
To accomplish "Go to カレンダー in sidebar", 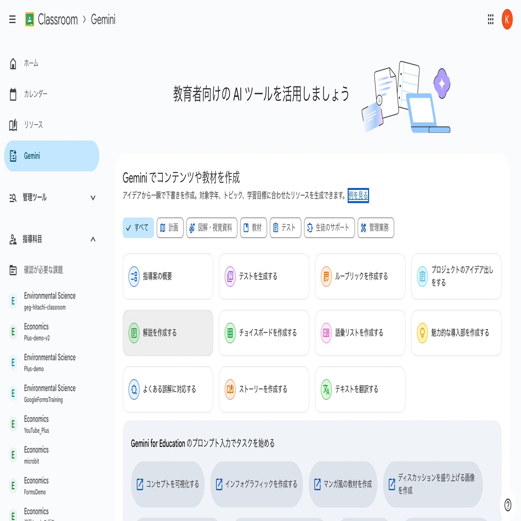I will click(x=52, y=94).
